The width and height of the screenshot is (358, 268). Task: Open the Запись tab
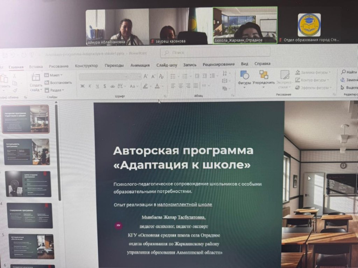(x=190, y=65)
